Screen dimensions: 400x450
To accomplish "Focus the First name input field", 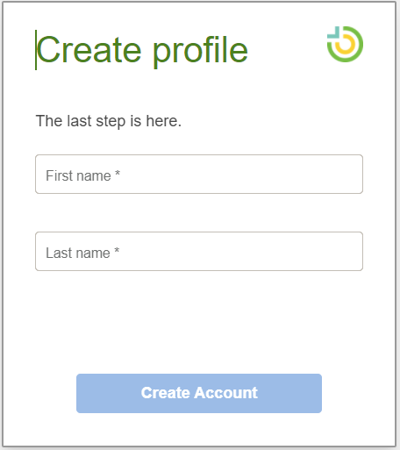I will pos(199,174).
